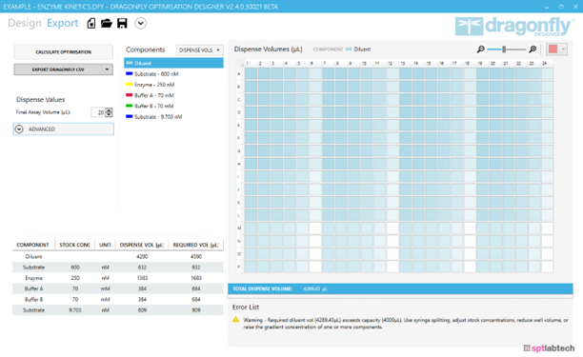Select the Buffer A row in the table
The image size is (583, 357).
[x=118, y=288]
